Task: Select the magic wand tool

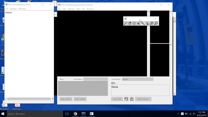Action: click(143, 23)
